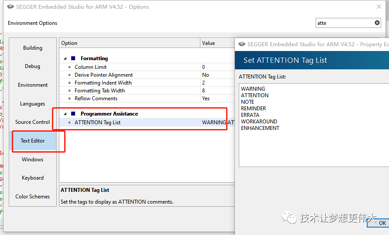Open the Environment options category

coord(32,85)
